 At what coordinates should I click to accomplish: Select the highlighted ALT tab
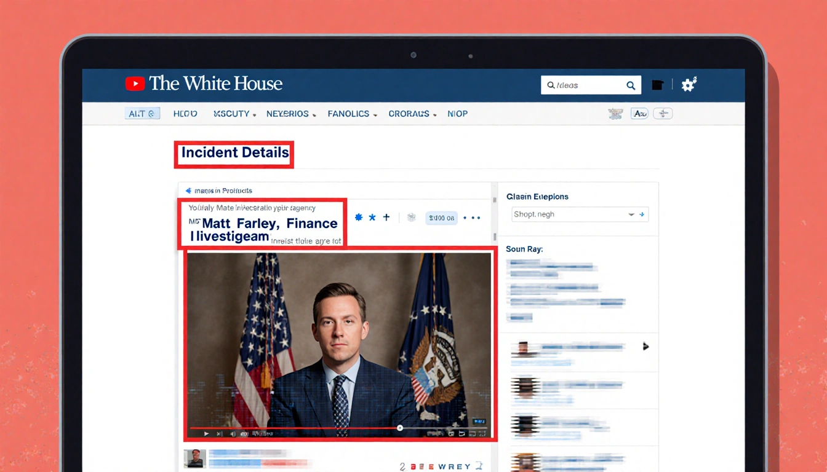pos(142,114)
